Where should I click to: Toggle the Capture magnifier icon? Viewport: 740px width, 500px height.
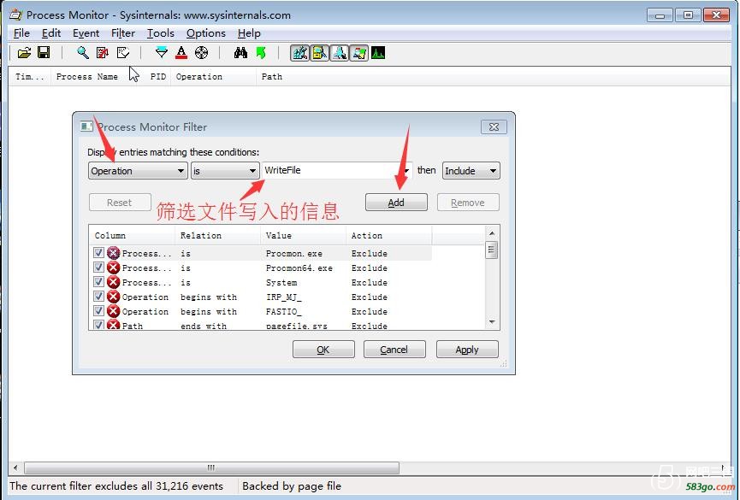click(83, 53)
